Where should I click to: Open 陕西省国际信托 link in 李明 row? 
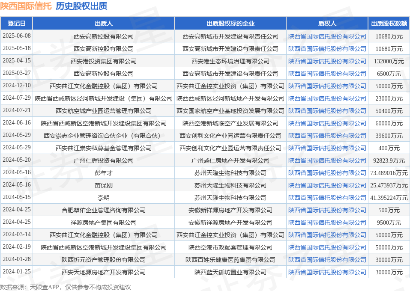tap(327, 198)
